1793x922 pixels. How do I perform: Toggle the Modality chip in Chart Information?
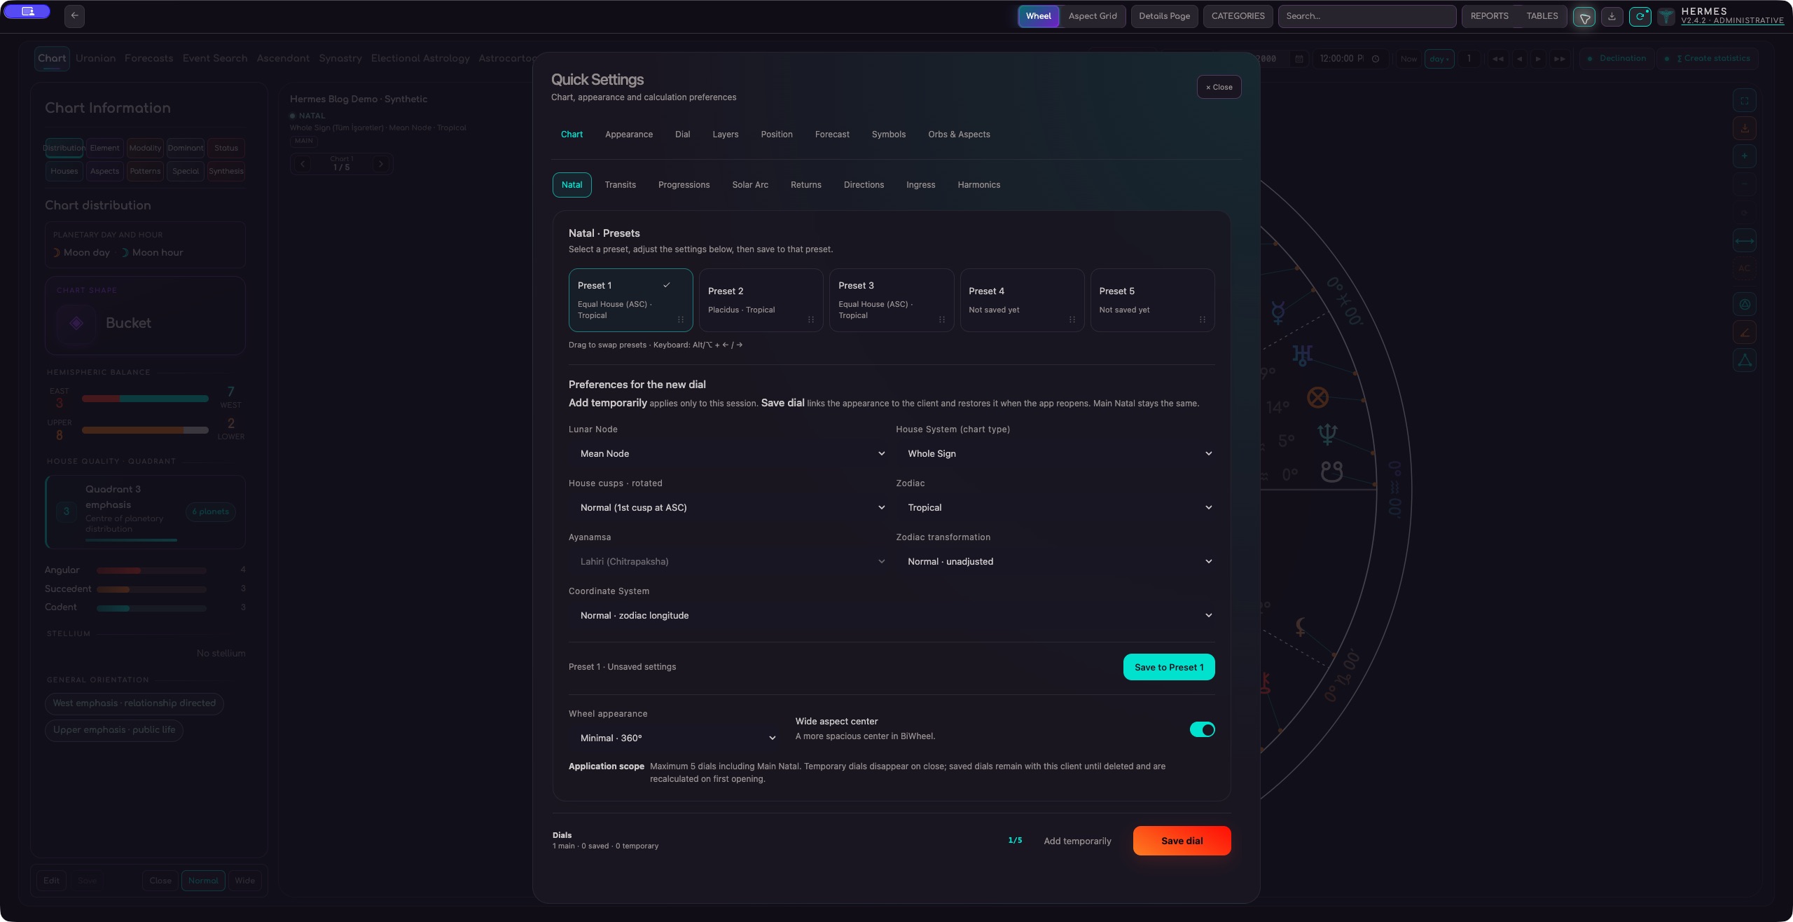pyautogui.click(x=145, y=148)
